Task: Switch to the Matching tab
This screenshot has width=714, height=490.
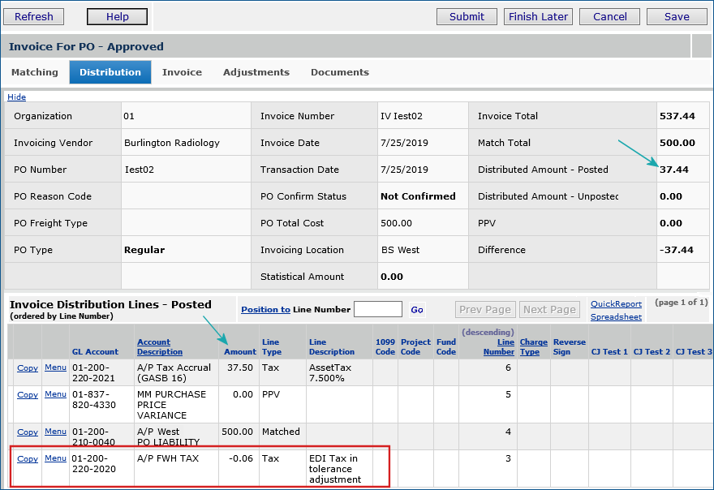Action: point(35,72)
